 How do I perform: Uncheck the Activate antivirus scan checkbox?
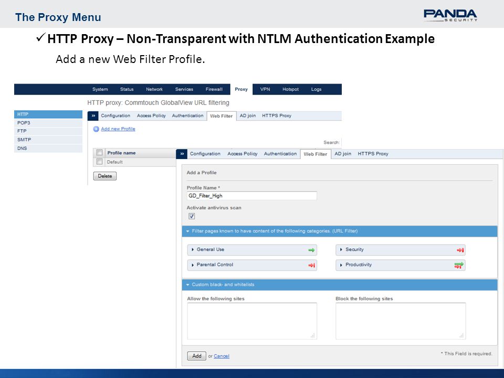coord(192,216)
